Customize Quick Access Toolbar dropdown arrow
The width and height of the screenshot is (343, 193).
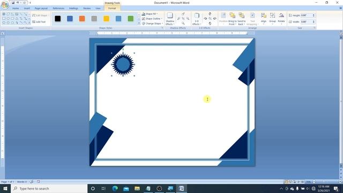coord(30,3)
